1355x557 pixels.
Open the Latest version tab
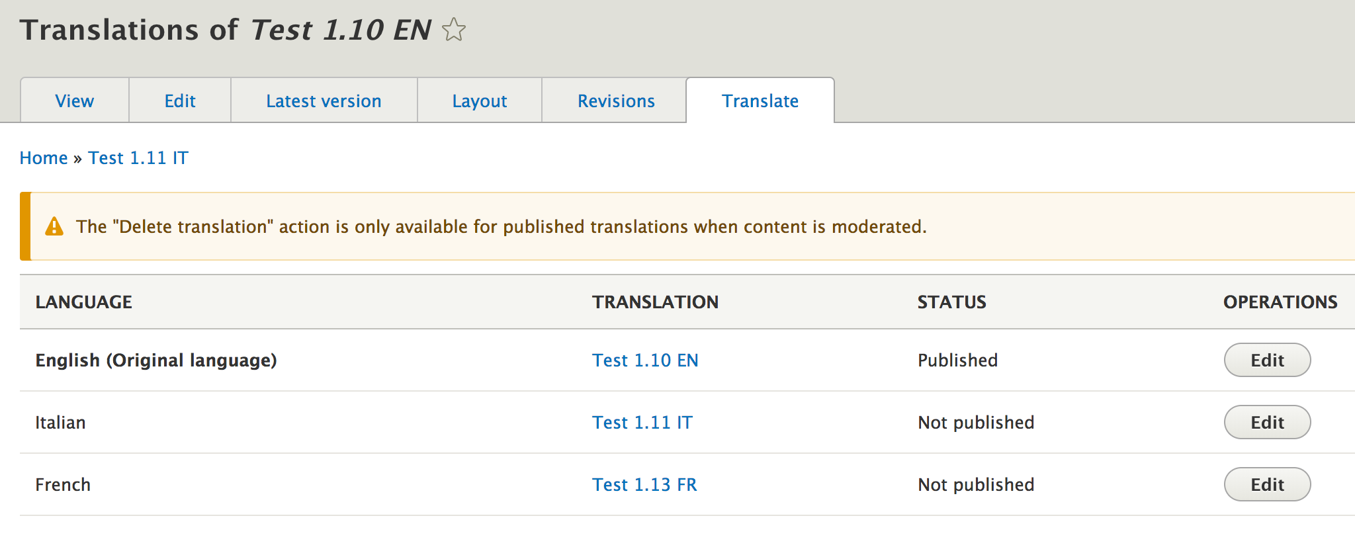pyautogui.click(x=324, y=101)
